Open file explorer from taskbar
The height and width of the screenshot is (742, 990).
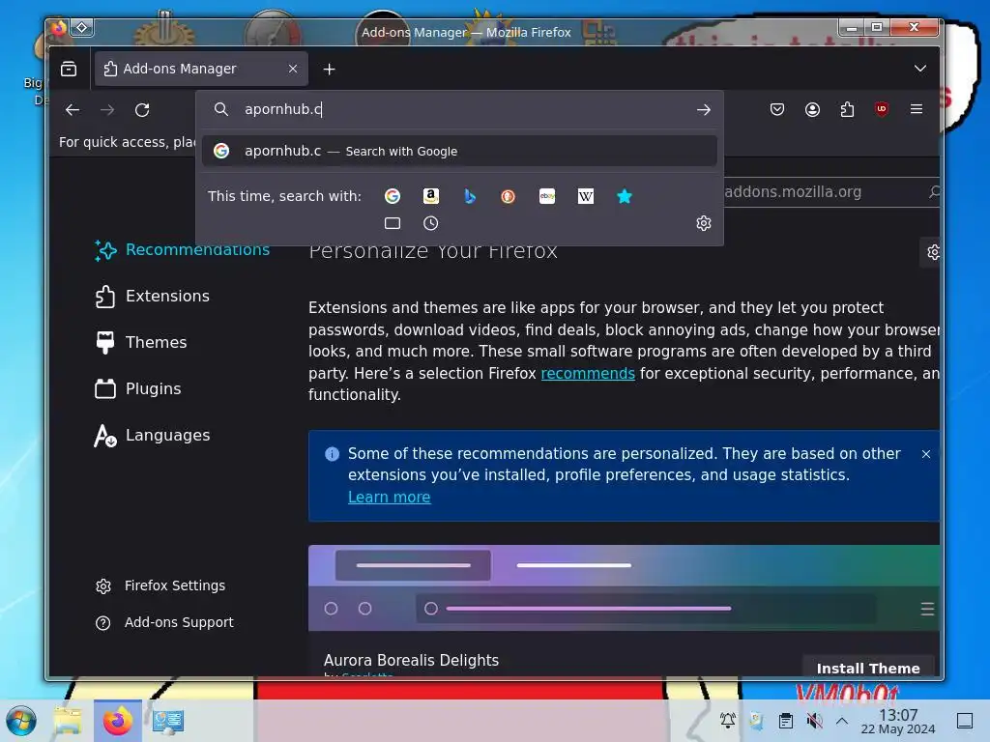tap(68, 721)
